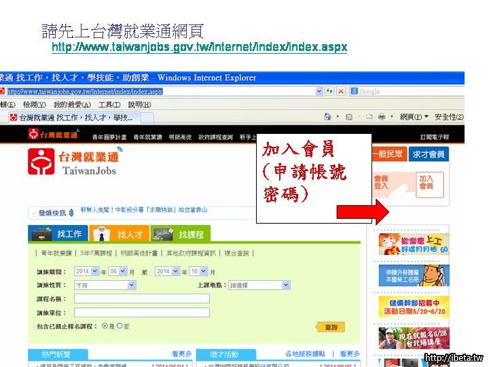This screenshot has height=367, width=489.
Task: Click the chalkboard icon on 找課程 tab
Action: pyautogui.click(x=163, y=234)
